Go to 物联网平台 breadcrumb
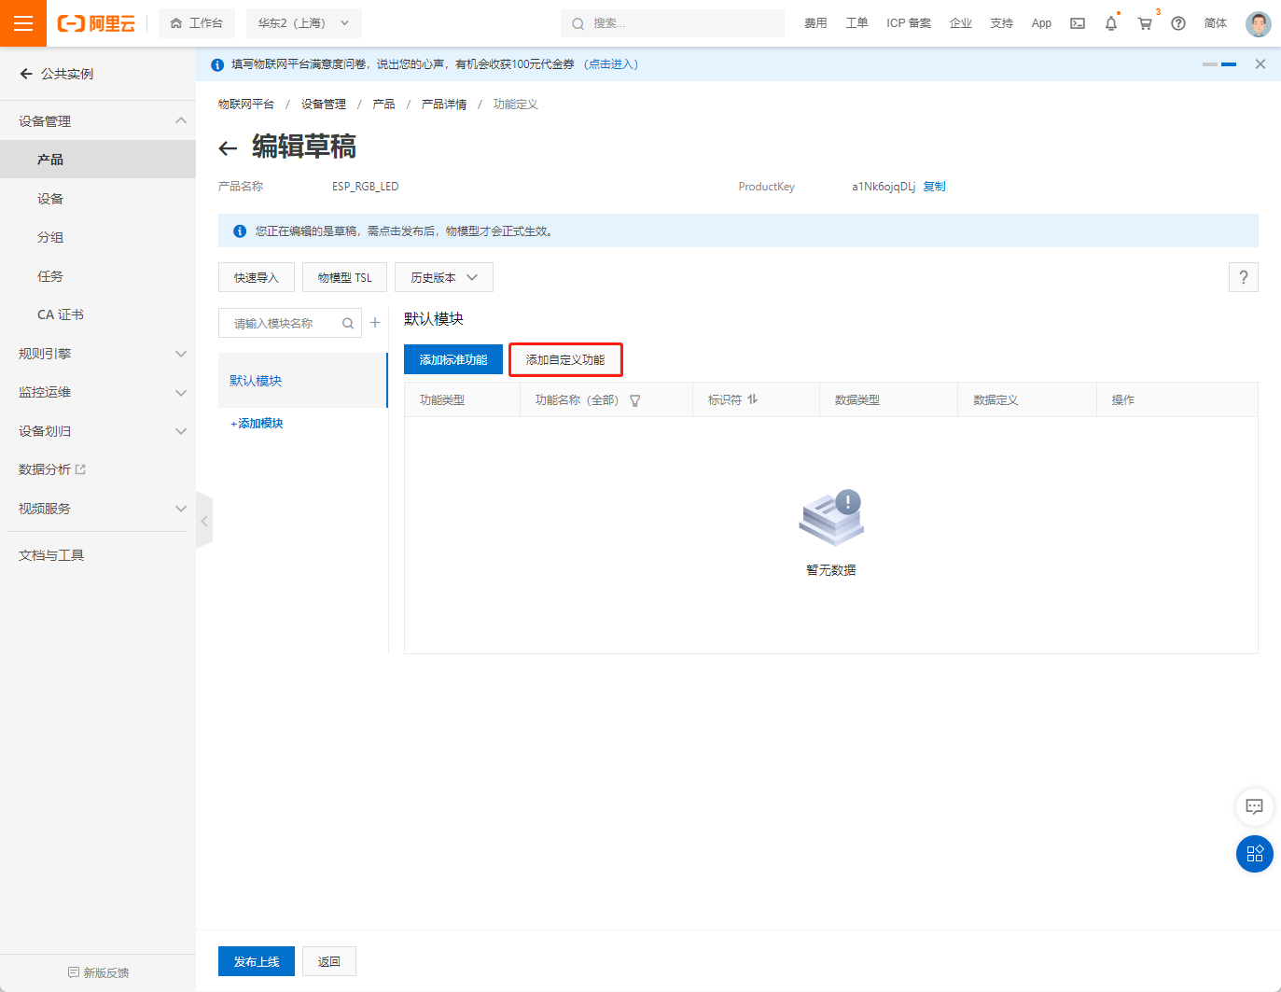This screenshot has width=1281, height=992. [246, 105]
